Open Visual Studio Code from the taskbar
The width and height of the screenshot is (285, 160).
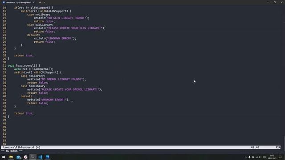[40, 157]
